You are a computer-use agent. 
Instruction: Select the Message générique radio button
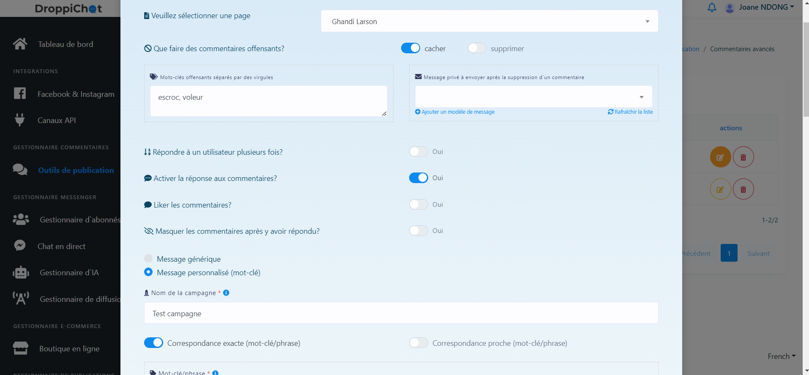click(x=148, y=258)
